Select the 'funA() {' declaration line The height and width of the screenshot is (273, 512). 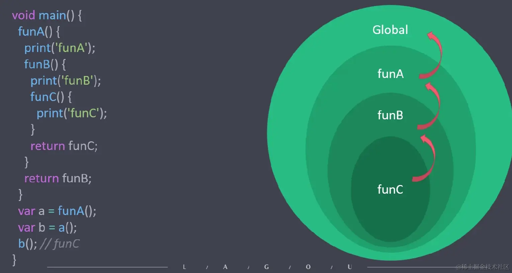point(39,32)
